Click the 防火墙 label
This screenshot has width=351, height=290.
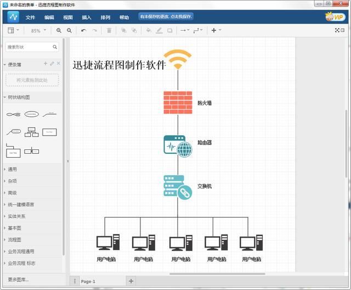point(205,103)
